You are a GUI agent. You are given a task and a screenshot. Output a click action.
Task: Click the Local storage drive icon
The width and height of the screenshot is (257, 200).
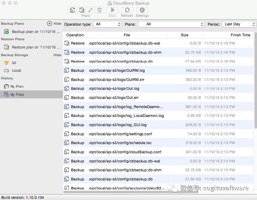pos(6,71)
